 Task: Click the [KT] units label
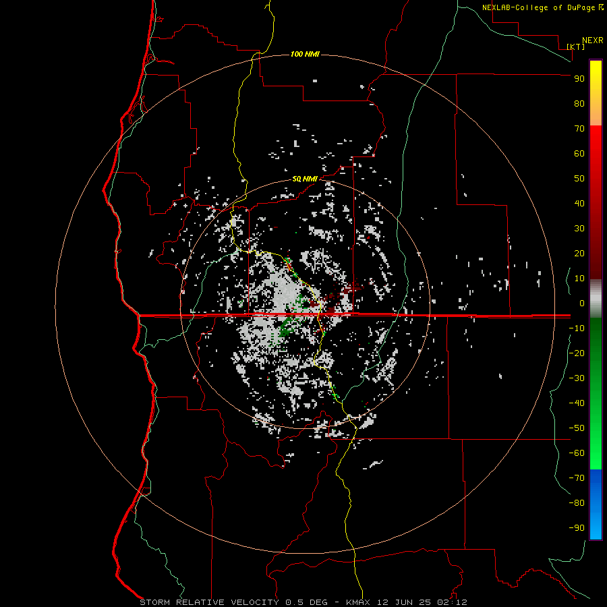(x=576, y=47)
